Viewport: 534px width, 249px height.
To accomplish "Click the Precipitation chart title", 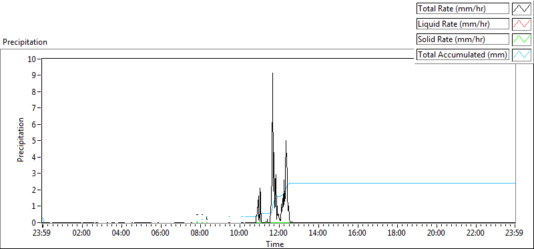I will (x=25, y=42).
